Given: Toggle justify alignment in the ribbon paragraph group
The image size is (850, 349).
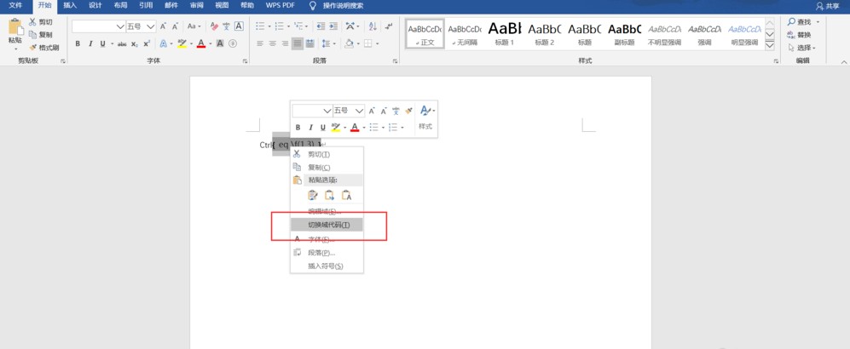Looking at the screenshot, I should [x=297, y=43].
